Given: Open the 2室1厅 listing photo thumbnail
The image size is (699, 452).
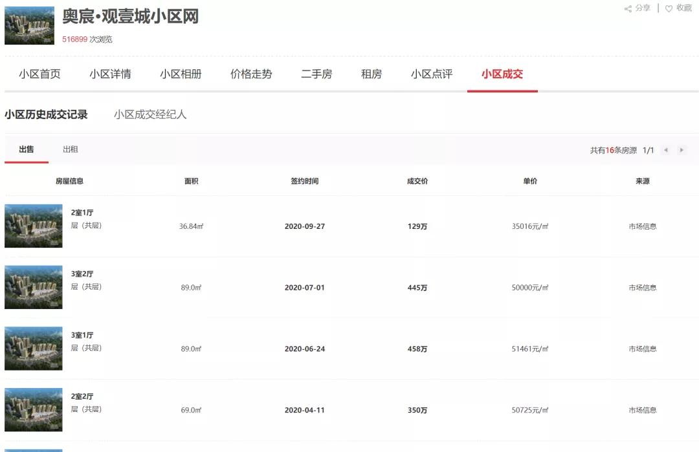Looking at the screenshot, I should point(33,226).
